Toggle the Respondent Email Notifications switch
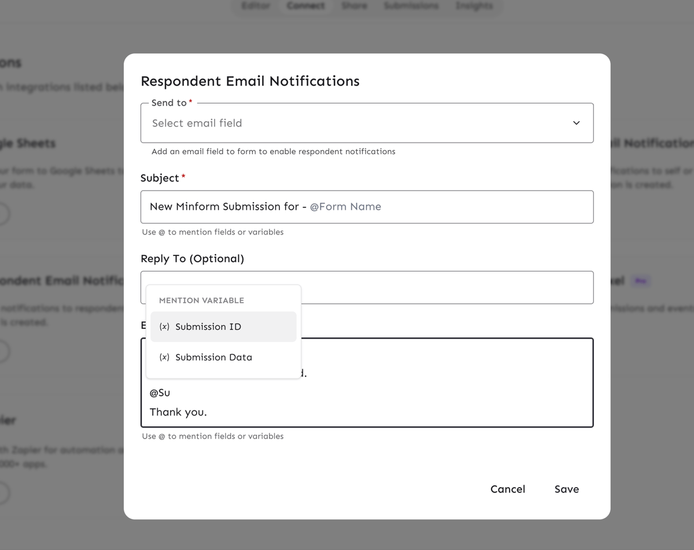The width and height of the screenshot is (694, 550). pos(3,351)
